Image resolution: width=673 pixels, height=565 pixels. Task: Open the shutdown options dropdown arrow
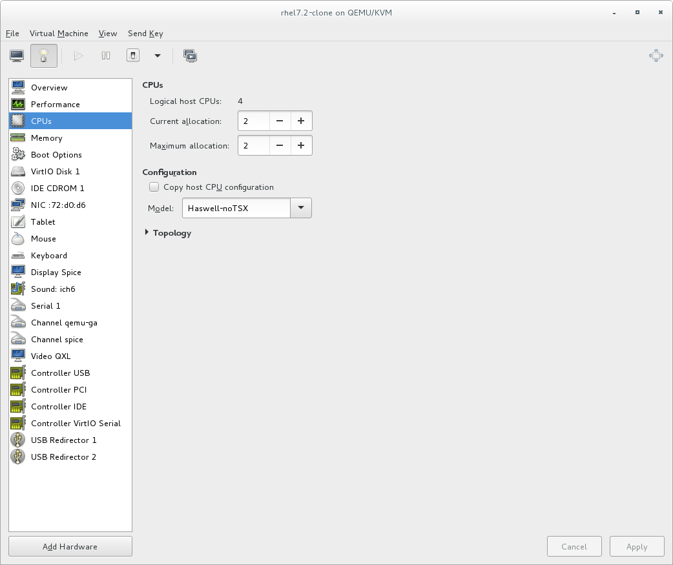point(157,56)
